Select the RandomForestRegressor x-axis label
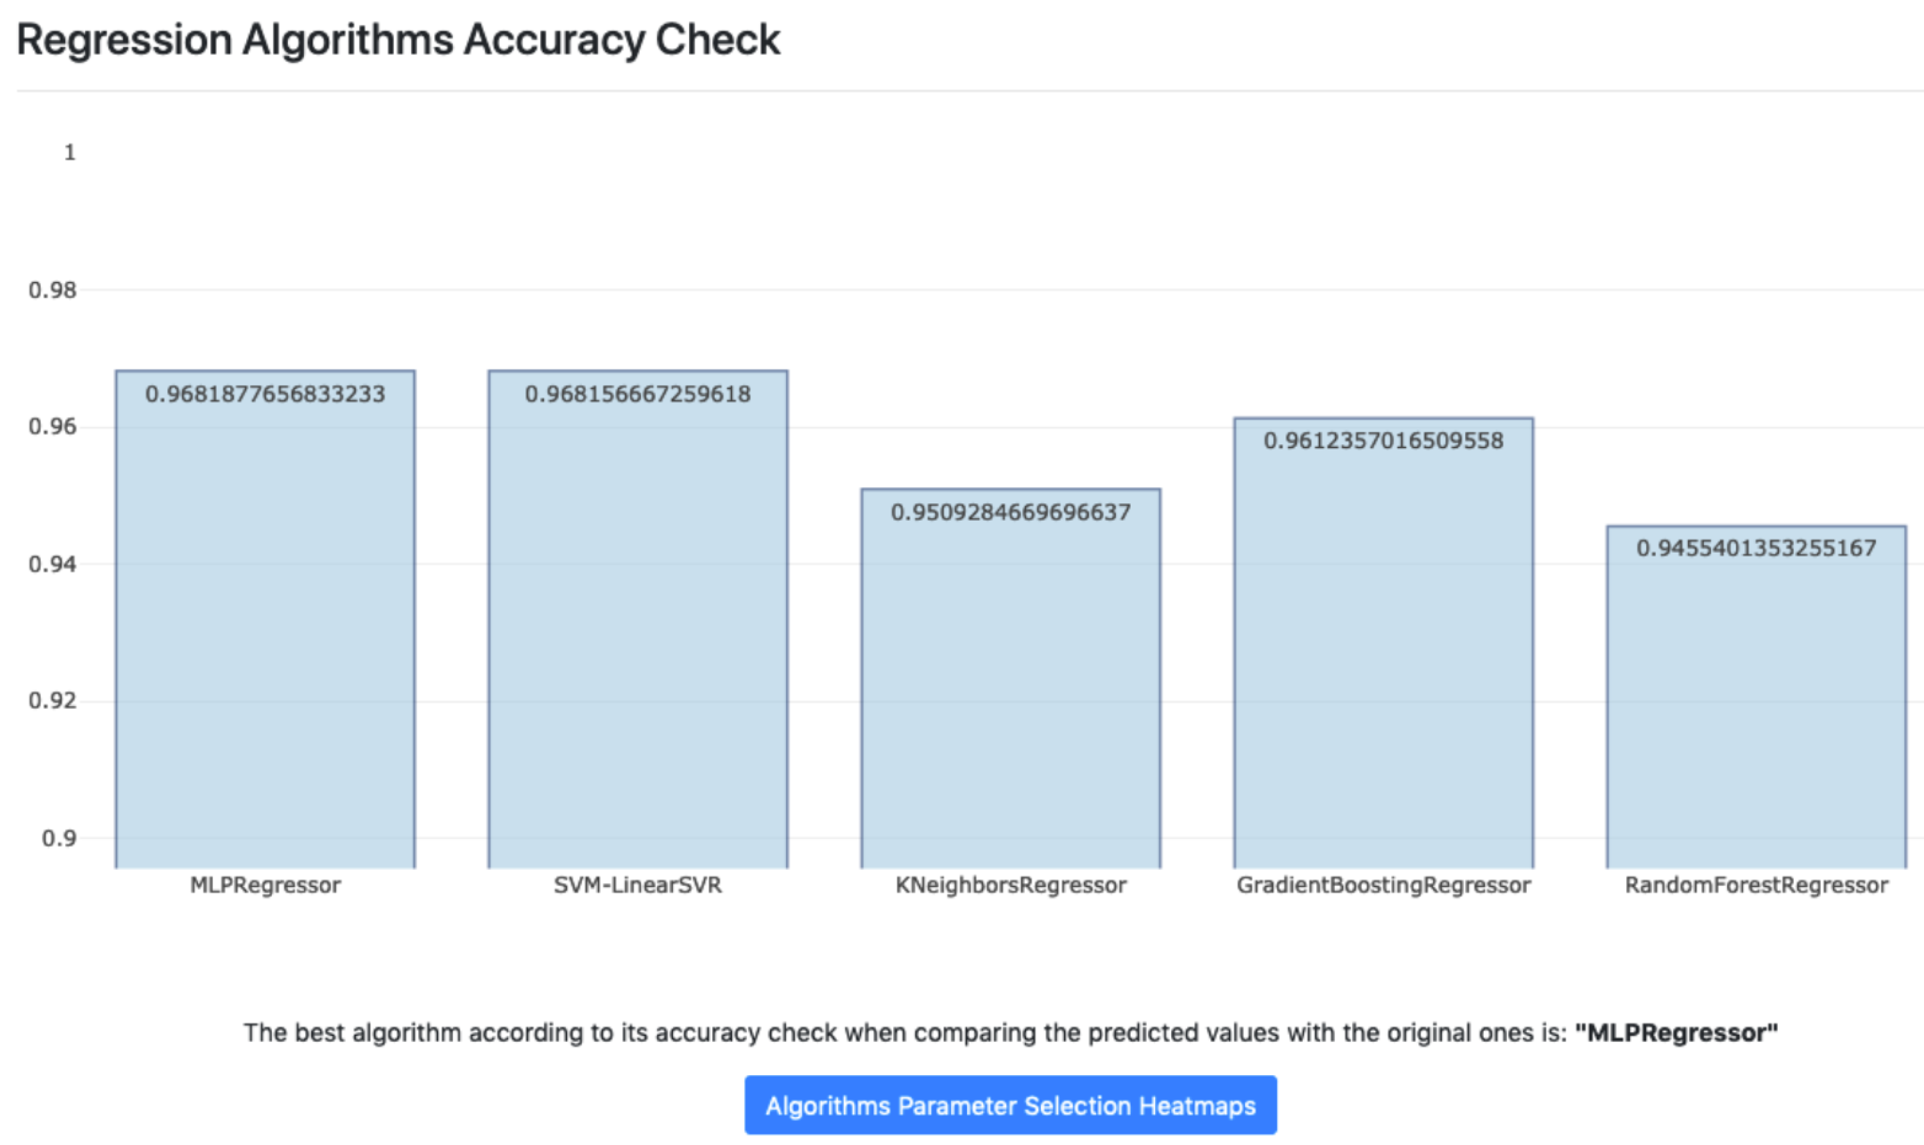The image size is (1924, 1145). pyautogui.click(x=1756, y=884)
